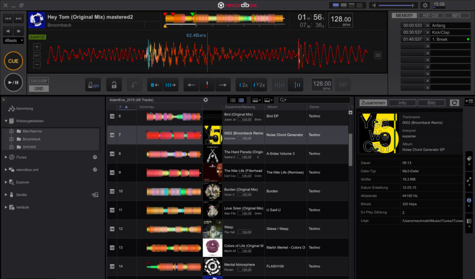Screen dimensions: 475x279
Task: Expand the MarcNarrow playlist folder
Action: [x=11, y=131]
